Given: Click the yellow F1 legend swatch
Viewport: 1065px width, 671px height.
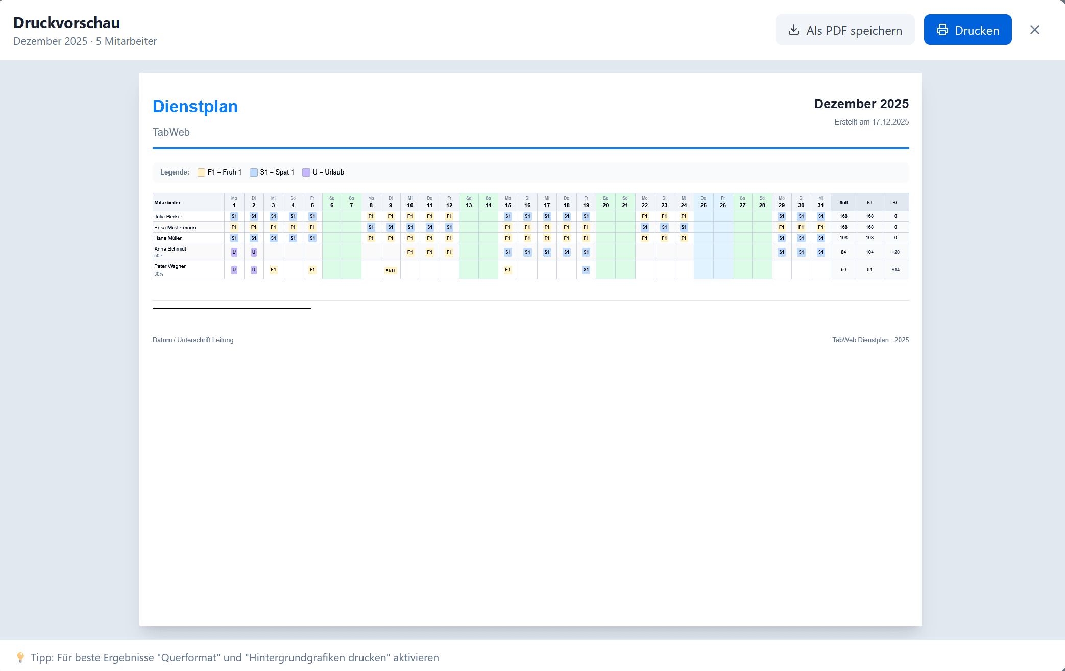Looking at the screenshot, I should pyautogui.click(x=201, y=172).
